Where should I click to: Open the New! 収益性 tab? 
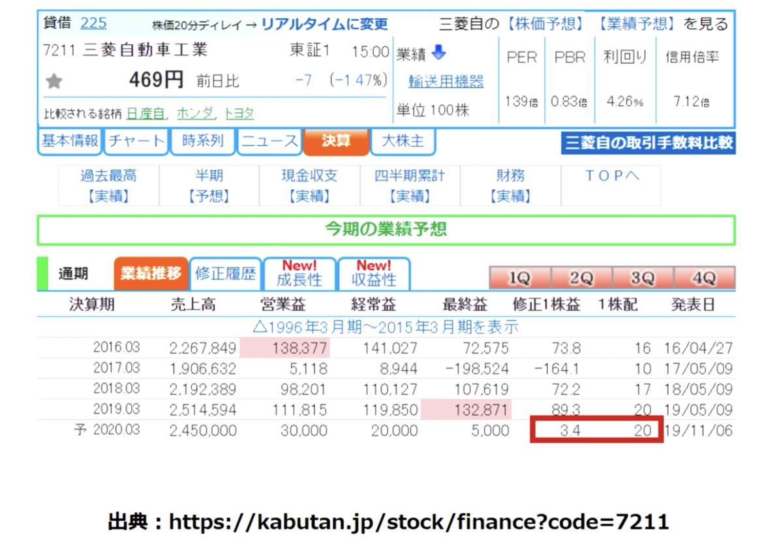(374, 274)
